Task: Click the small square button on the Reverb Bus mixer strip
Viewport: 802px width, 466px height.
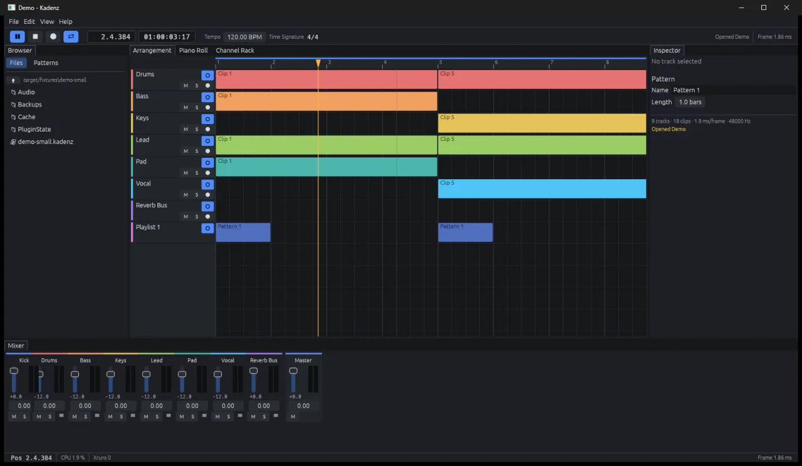Action: click(276, 415)
